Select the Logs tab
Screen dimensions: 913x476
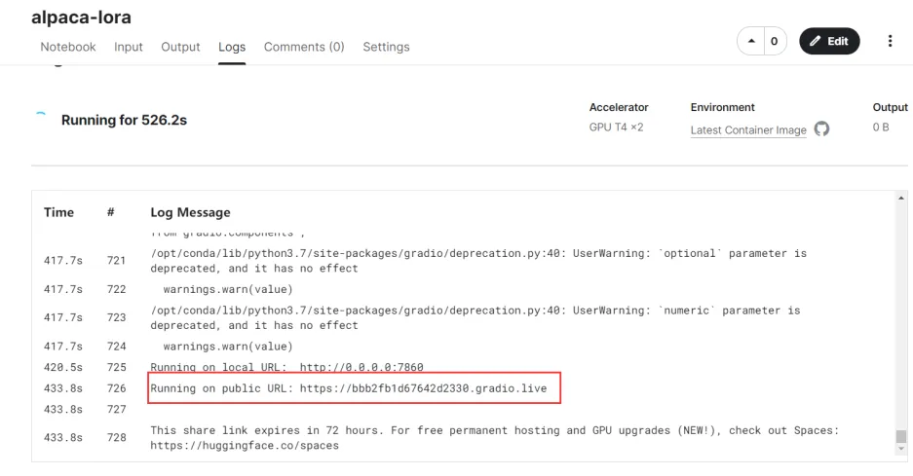[x=232, y=47]
